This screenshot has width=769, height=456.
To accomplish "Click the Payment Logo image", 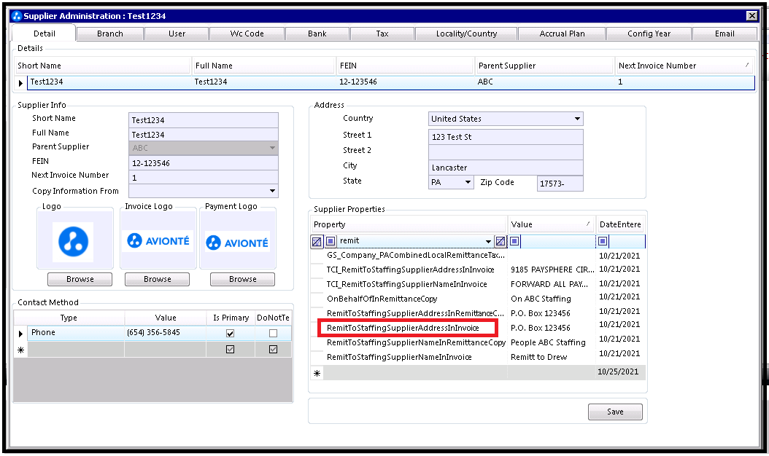I will 238,242.
